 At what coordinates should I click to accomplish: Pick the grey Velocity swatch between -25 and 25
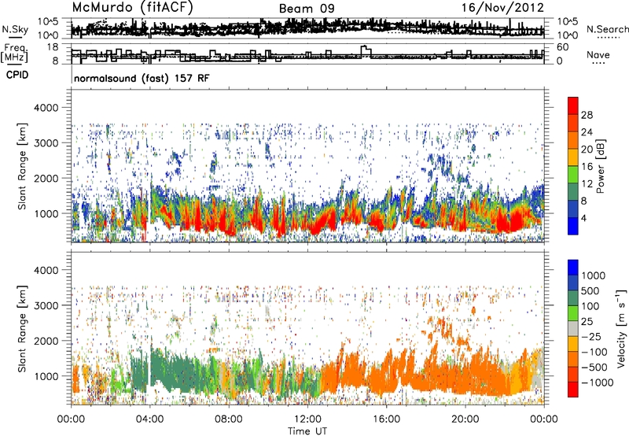coord(573,328)
